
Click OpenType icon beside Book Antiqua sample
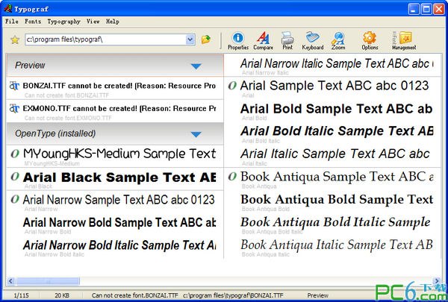click(232, 177)
